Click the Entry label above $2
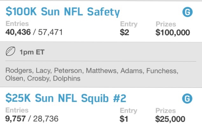 click(x=129, y=24)
